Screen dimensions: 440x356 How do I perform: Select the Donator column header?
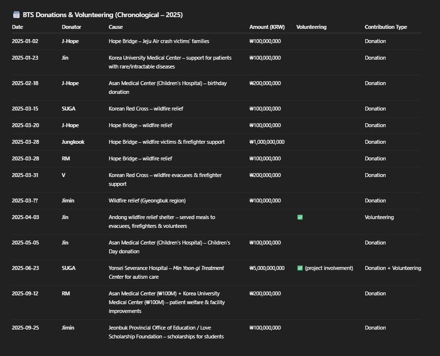[71, 27]
